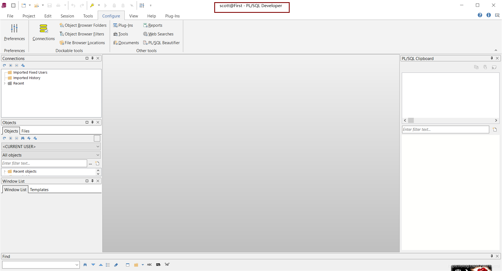The height and width of the screenshot is (271, 502).
Task: Toggle pin on the Window List panel
Action: point(93,181)
